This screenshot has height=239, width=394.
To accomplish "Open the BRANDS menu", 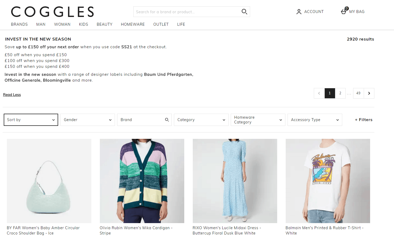I will pyautogui.click(x=19, y=24).
